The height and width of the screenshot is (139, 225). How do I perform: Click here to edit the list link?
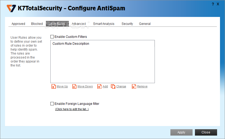72,109
